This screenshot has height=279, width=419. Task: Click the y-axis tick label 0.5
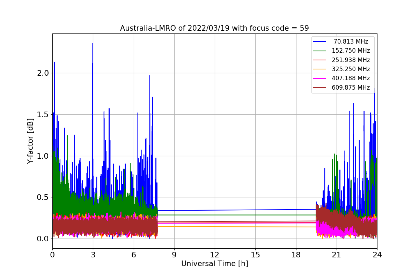click(43, 197)
